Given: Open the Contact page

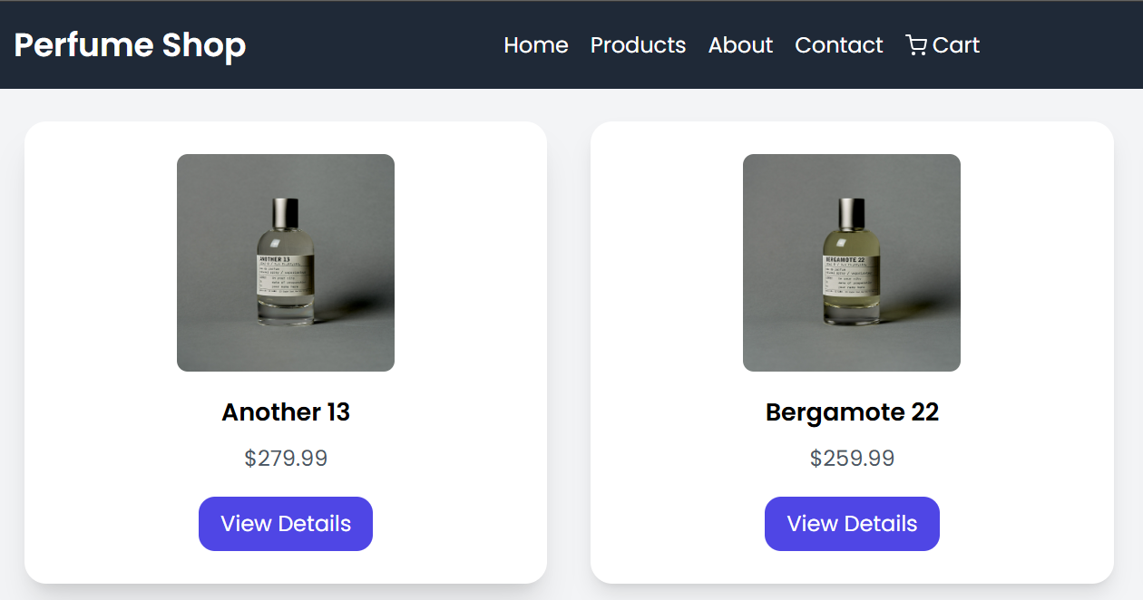Looking at the screenshot, I should (x=838, y=44).
